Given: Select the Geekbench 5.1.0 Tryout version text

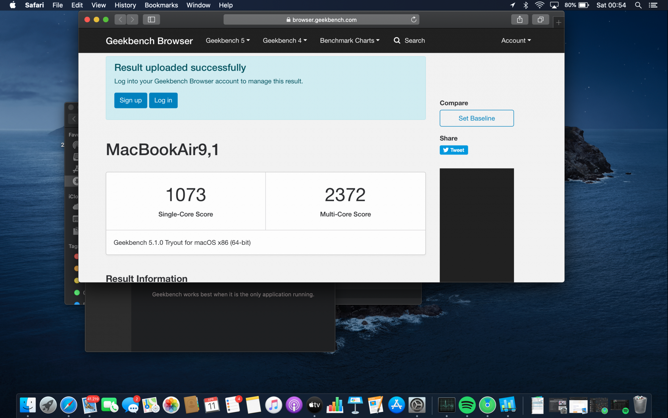Looking at the screenshot, I should [182, 242].
